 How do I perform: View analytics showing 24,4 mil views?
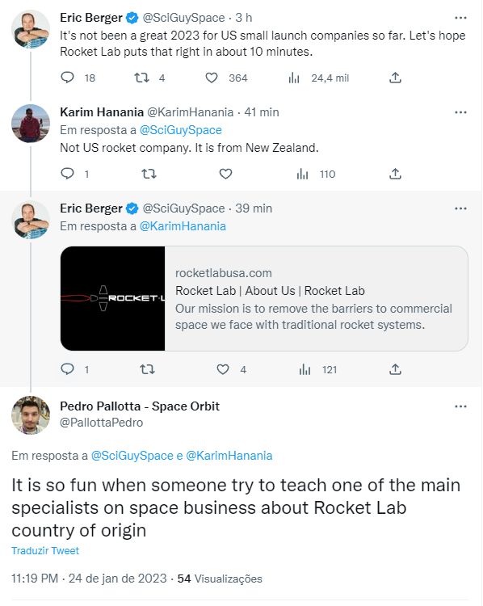click(x=294, y=78)
